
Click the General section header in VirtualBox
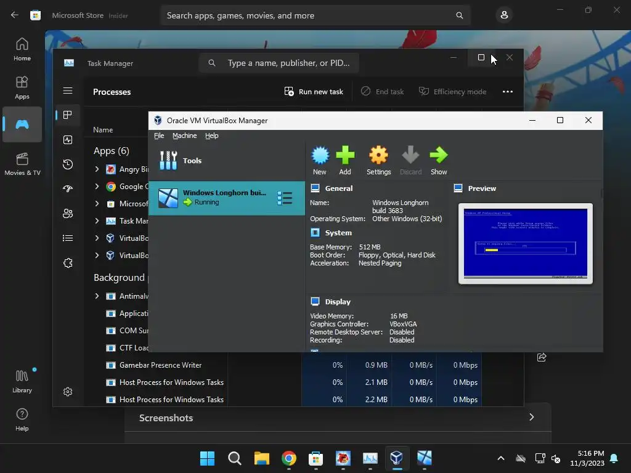pos(338,188)
